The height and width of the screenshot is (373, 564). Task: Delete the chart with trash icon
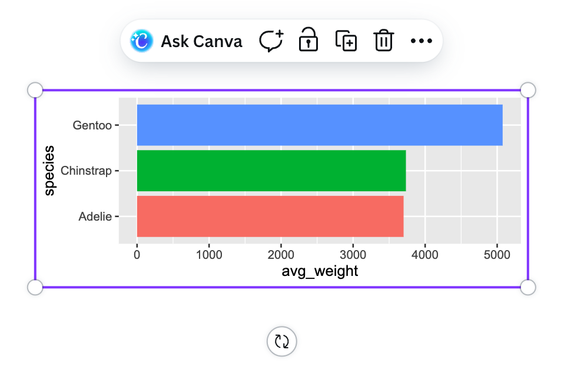coord(383,41)
